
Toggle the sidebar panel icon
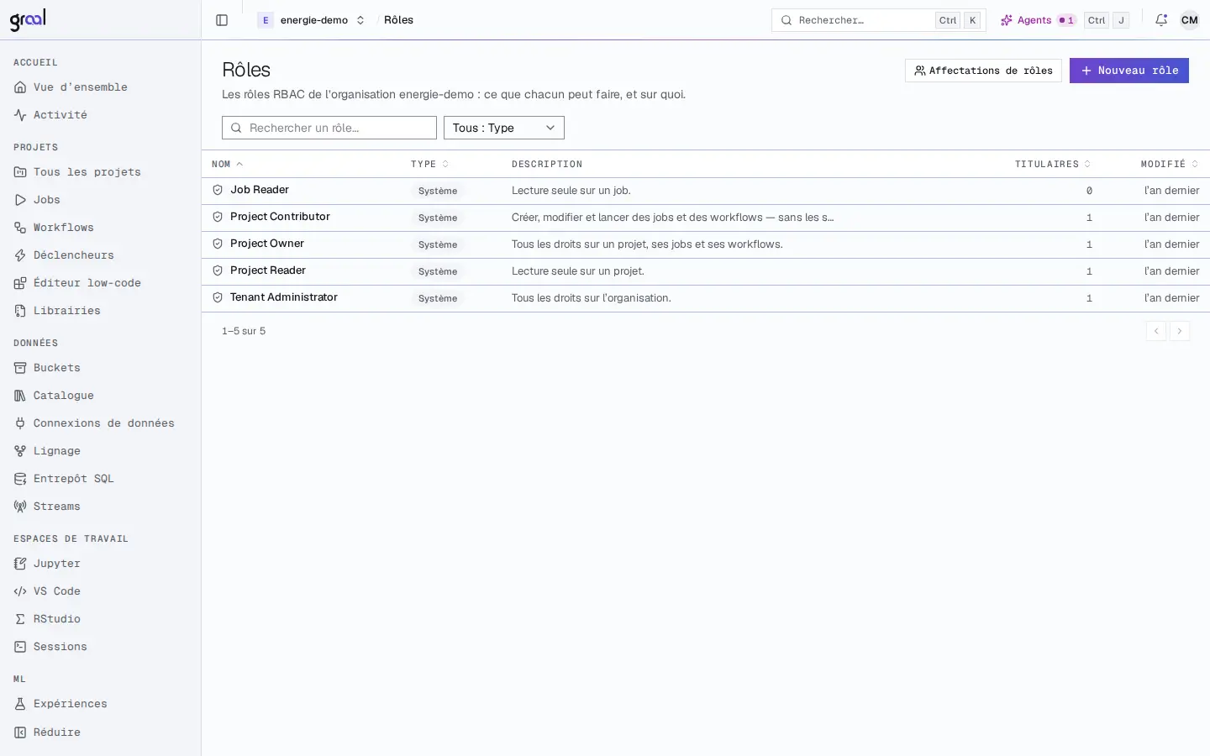coord(222,20)
